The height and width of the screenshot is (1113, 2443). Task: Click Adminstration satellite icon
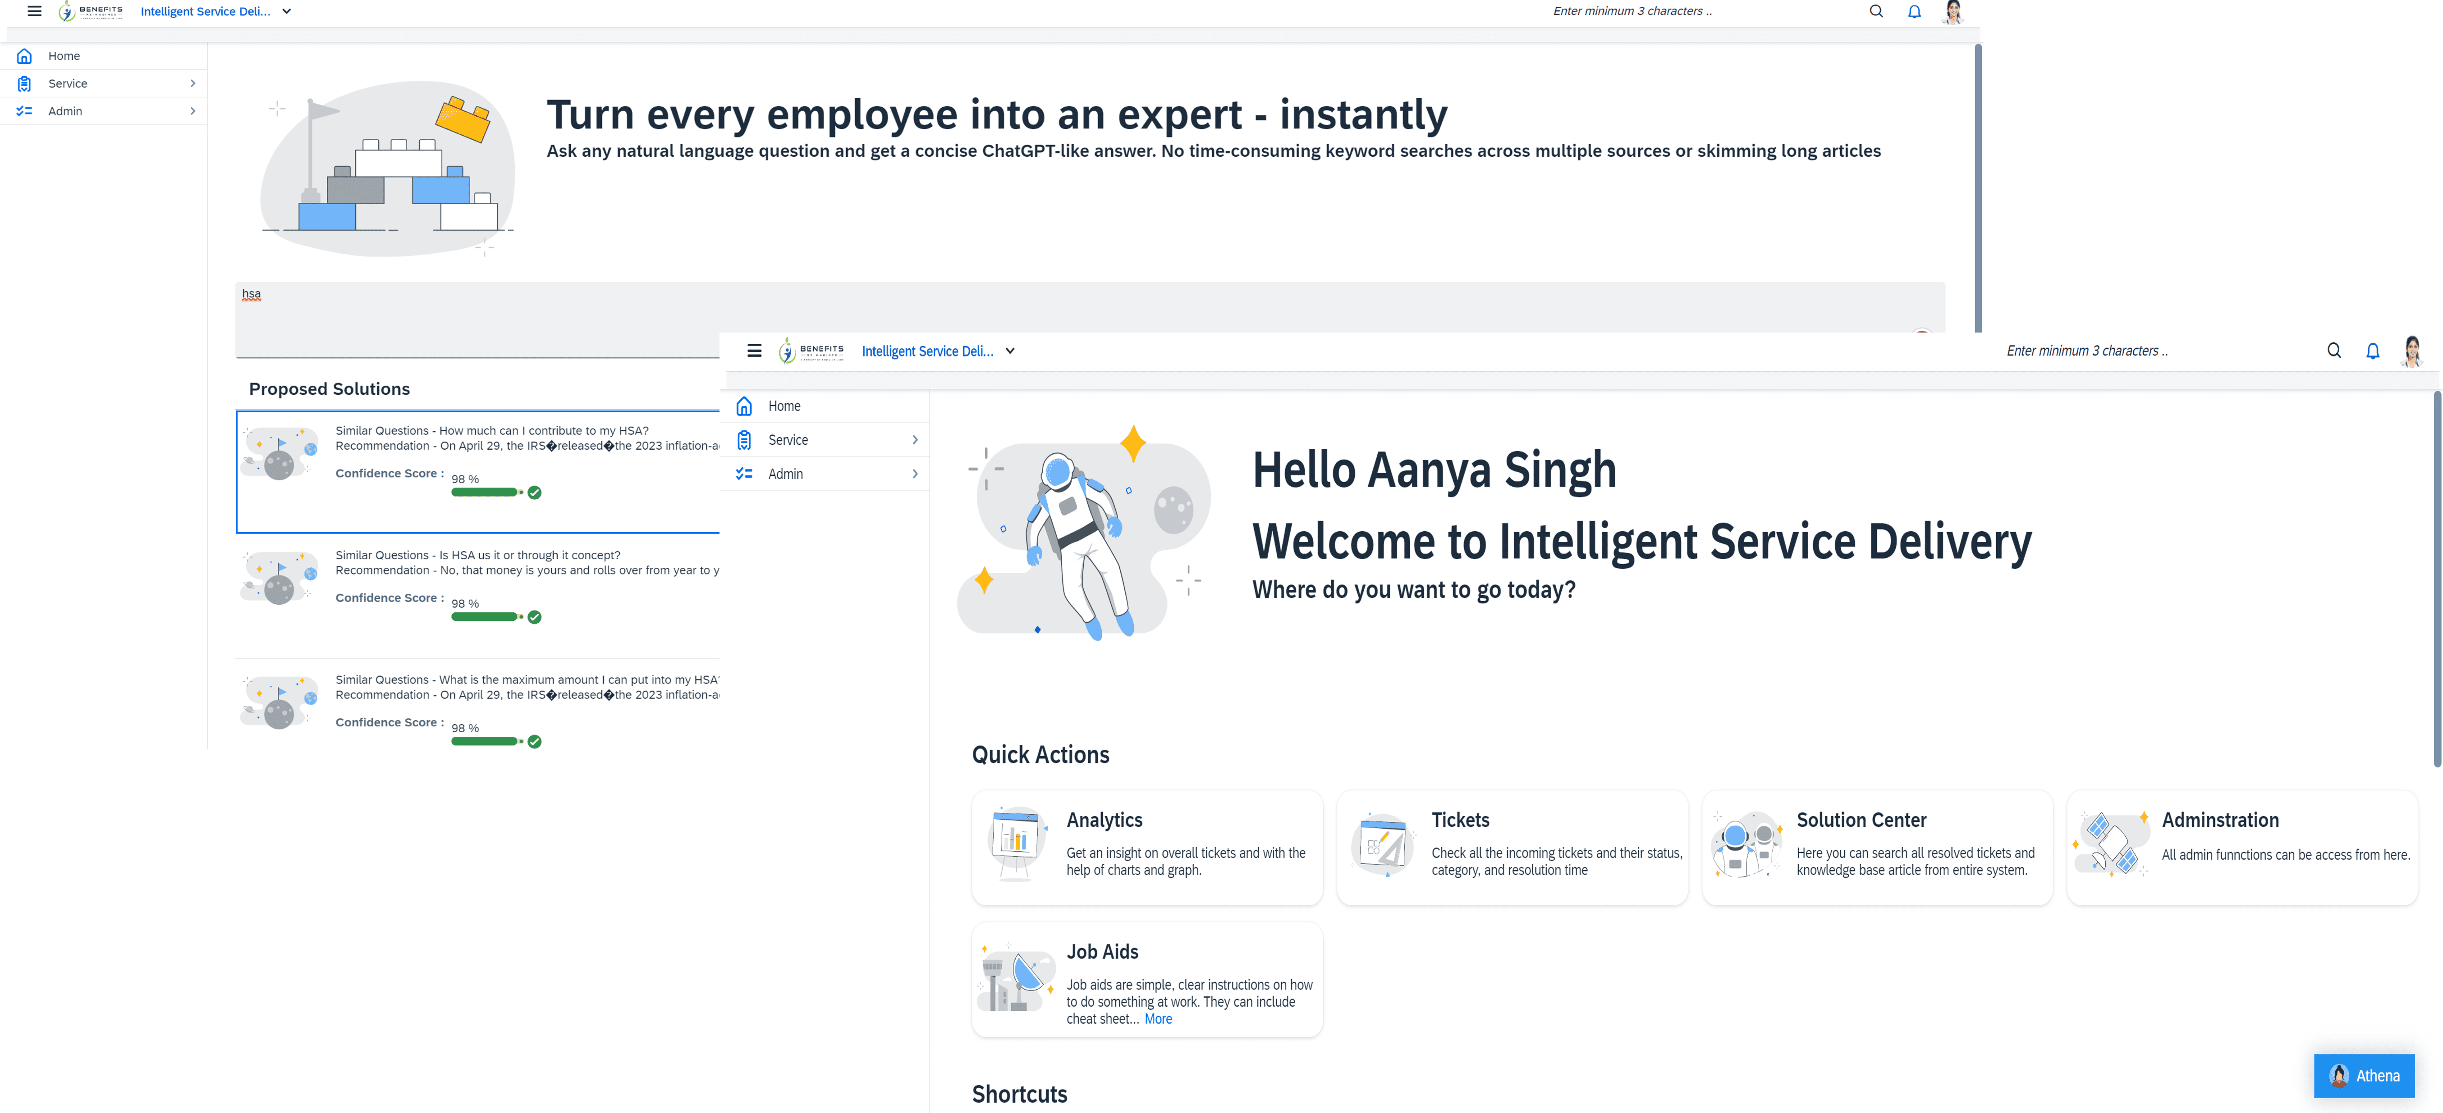2112,844
